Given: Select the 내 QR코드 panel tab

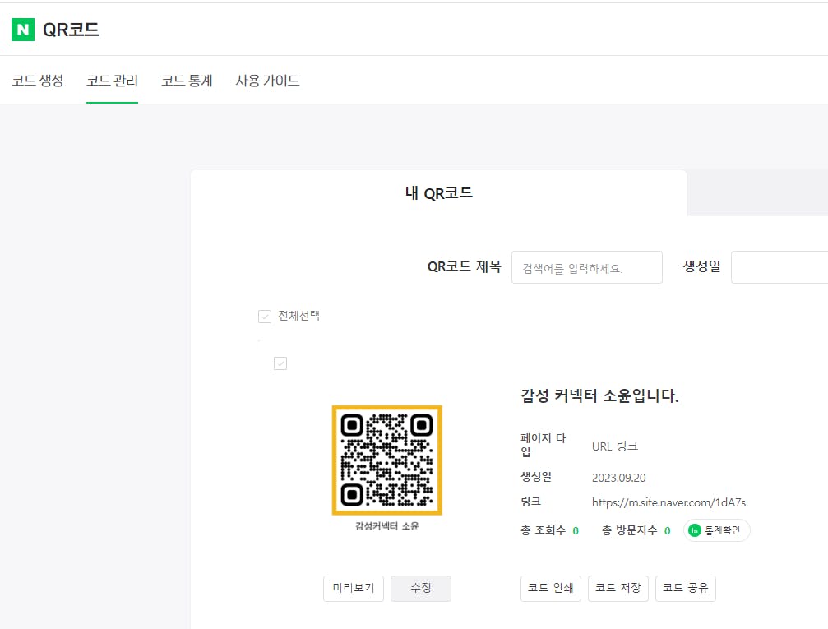Looking at the screenshot, I should [438, 192].
